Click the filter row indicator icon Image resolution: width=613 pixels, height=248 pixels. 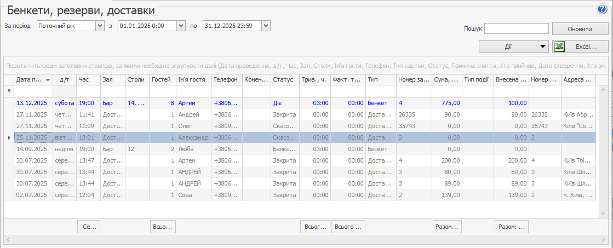click(9, 91)
